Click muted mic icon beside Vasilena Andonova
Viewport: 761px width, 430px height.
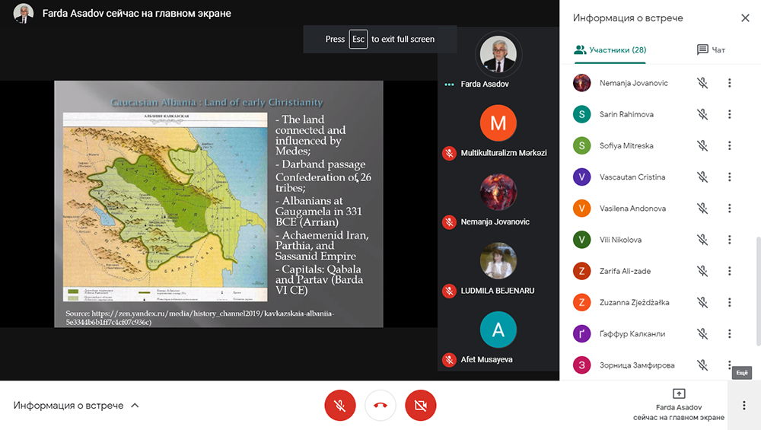coord(702,209)
